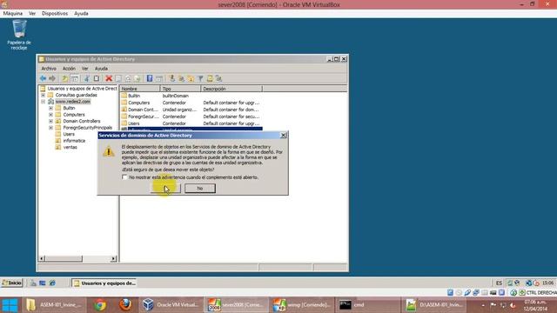The image size is (557, 313).
Task: Open Firefox from the Windows taskbar
Action: pos(125,305)
